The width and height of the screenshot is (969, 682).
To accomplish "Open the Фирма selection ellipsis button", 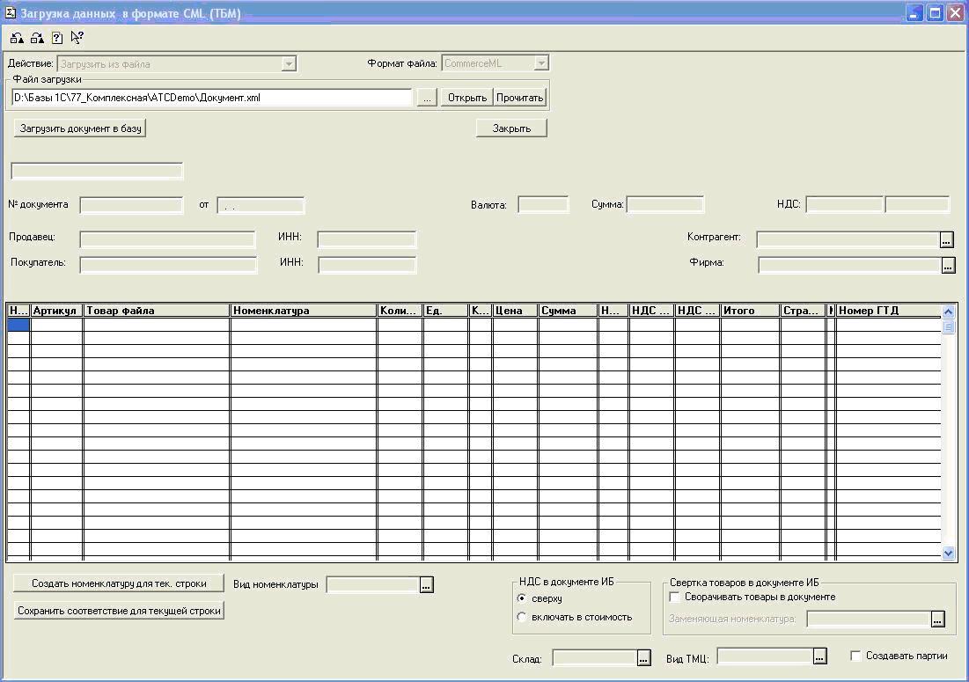I will (947, 265).
